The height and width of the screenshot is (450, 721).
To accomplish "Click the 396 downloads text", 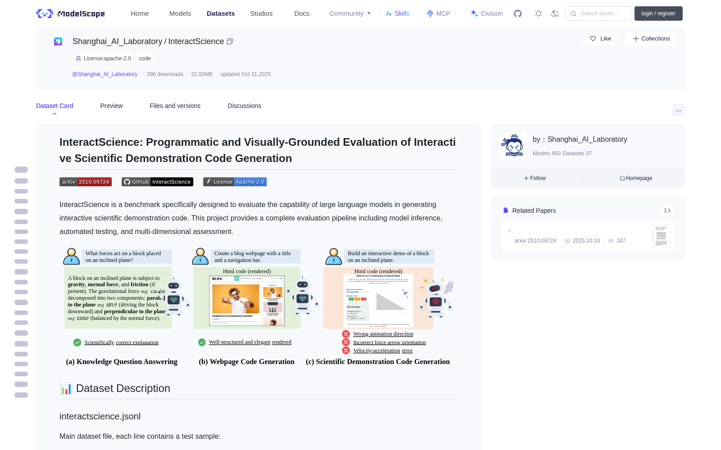I will (165, 74).
